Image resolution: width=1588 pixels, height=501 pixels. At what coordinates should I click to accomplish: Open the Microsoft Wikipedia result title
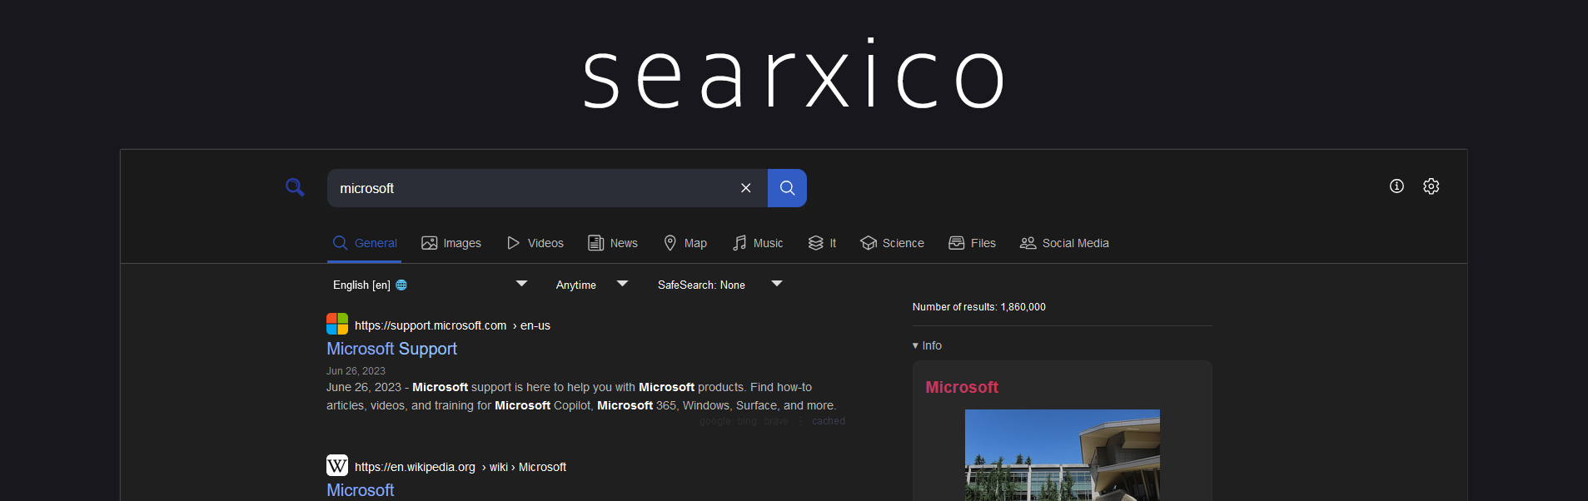tap(360, 490)
